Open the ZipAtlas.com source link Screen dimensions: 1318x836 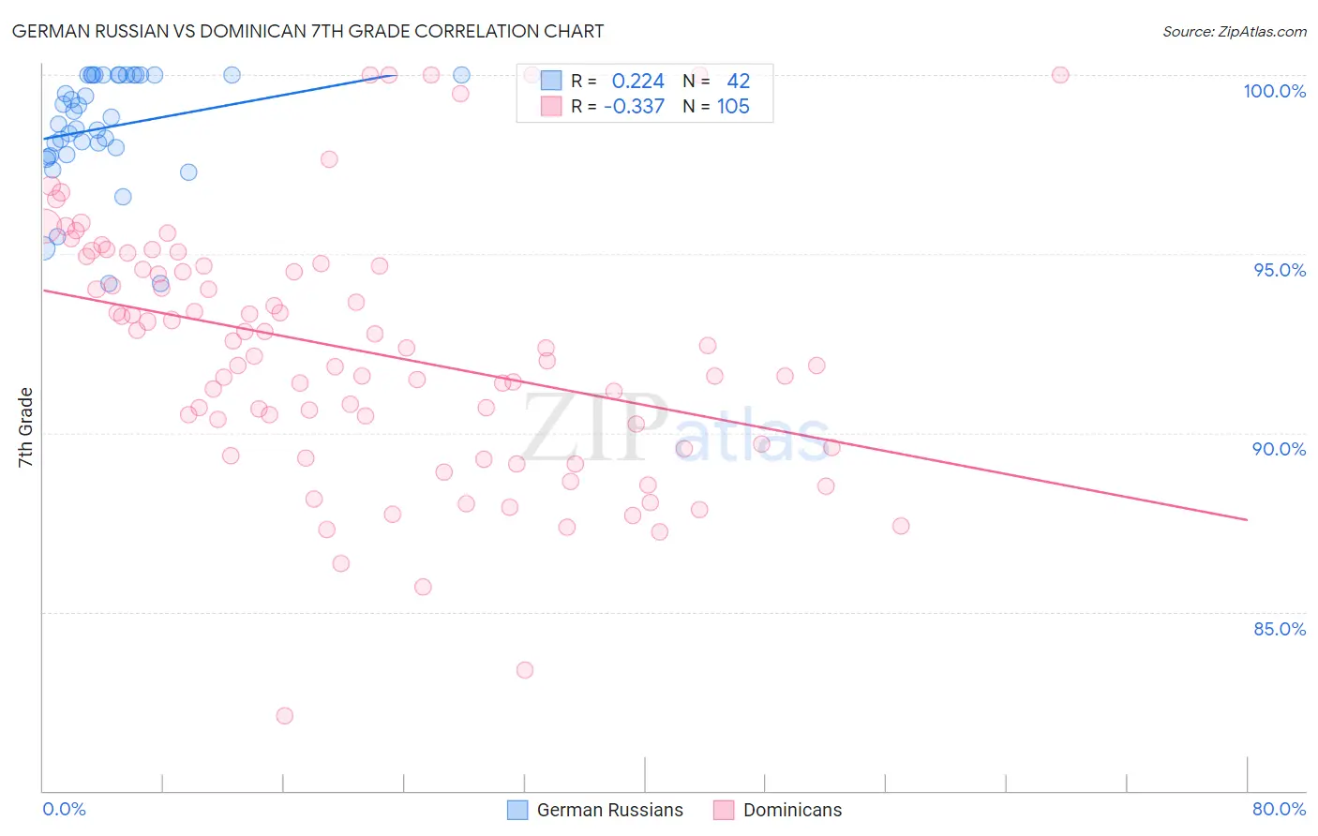pyautogui.click(x=1235, y=31)
